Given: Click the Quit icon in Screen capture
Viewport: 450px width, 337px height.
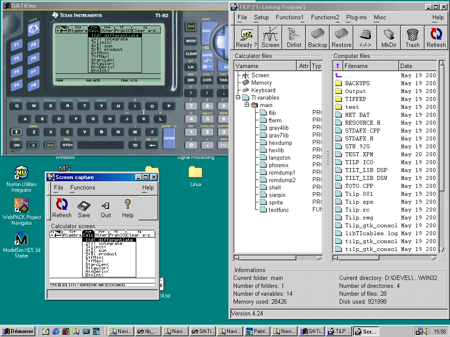Looking at the screenshot, I should (105, 208).
